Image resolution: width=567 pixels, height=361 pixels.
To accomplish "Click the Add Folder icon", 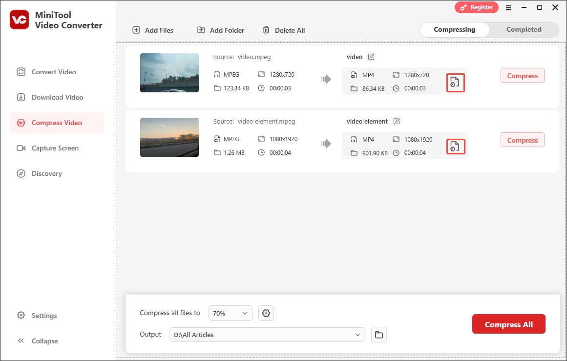I will tap(201, 30).
